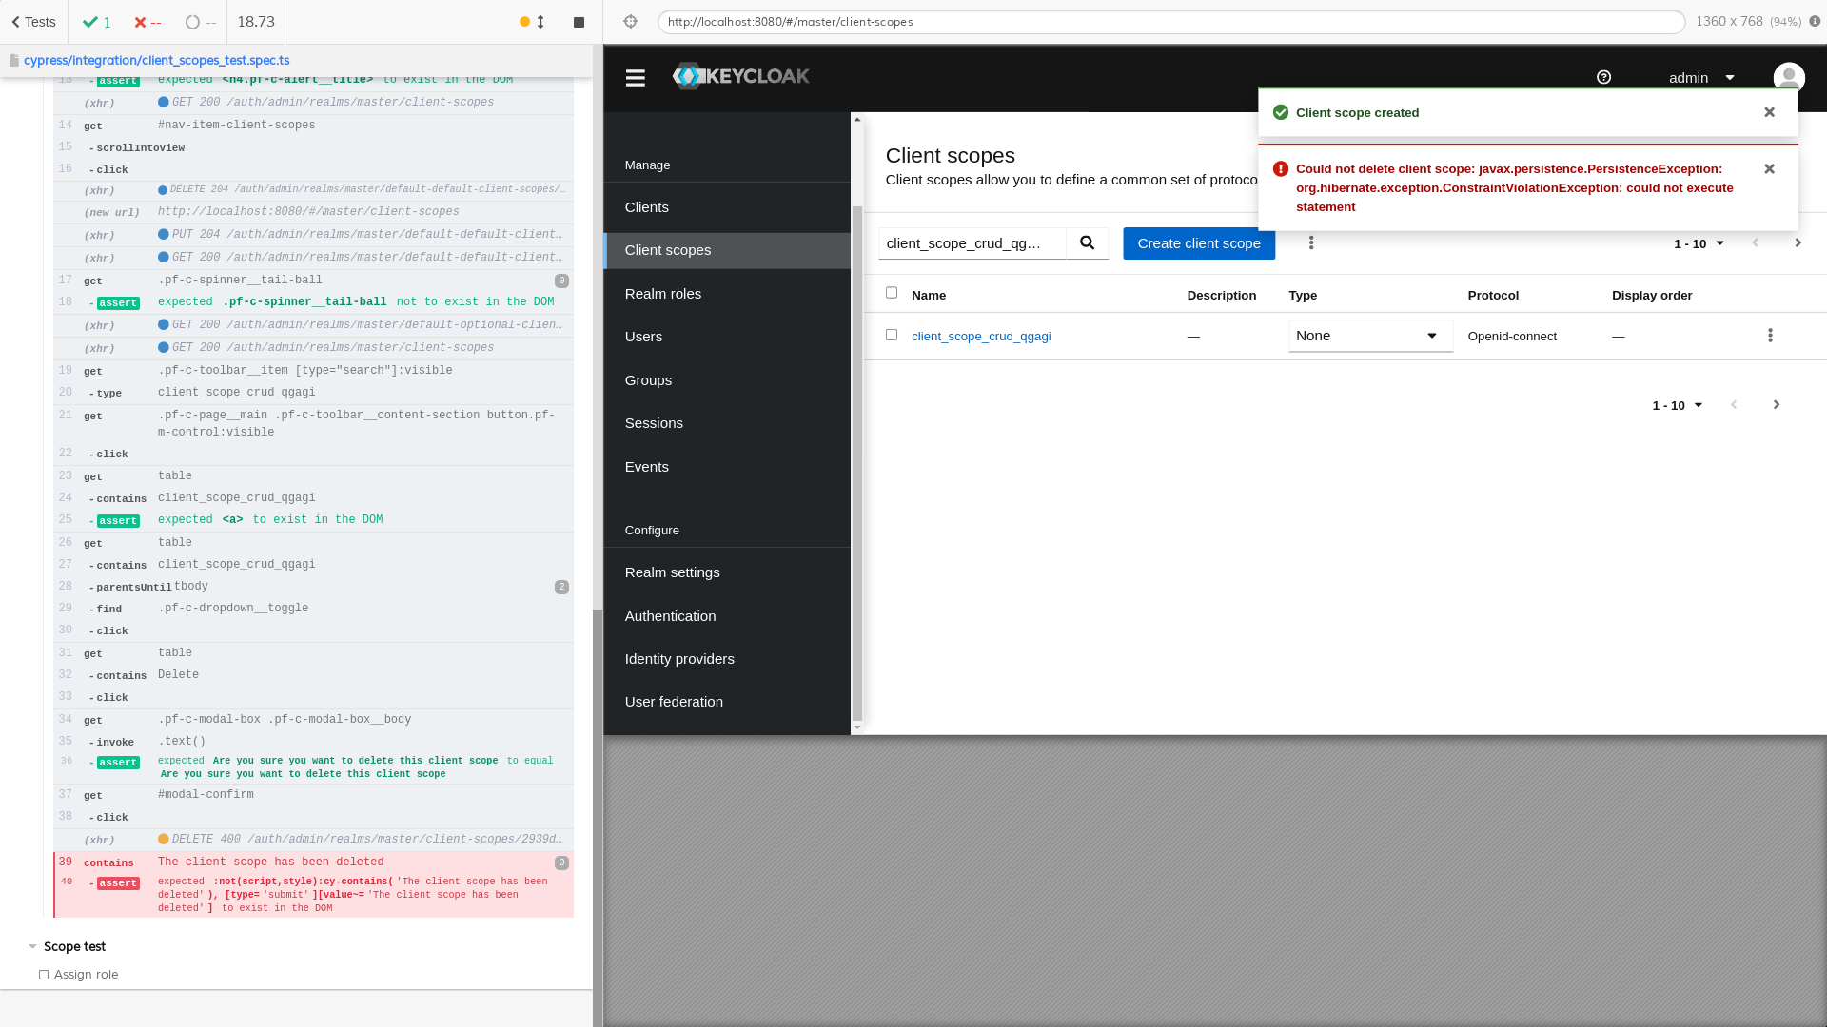
Task: Tick the Assign role test checkbox
Action: click(x=44, y=975)
